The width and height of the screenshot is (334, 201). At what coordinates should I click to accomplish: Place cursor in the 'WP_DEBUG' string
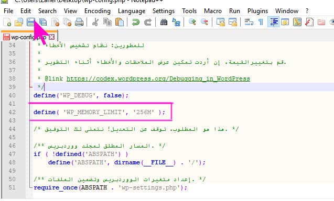77,95
